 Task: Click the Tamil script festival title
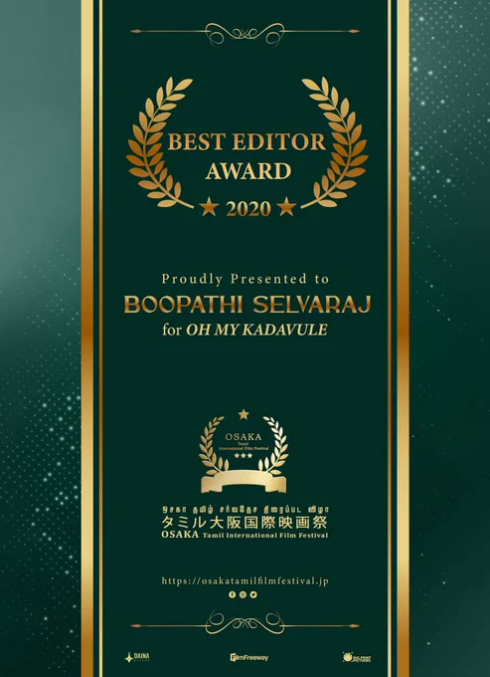(x=244, y=508)
